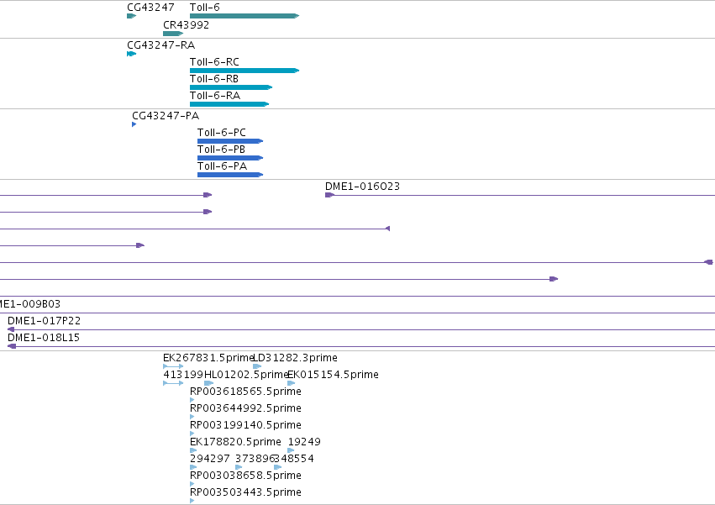Select the EK178820.5prime EST label
The image size is (715, 505).
[236, 442]
